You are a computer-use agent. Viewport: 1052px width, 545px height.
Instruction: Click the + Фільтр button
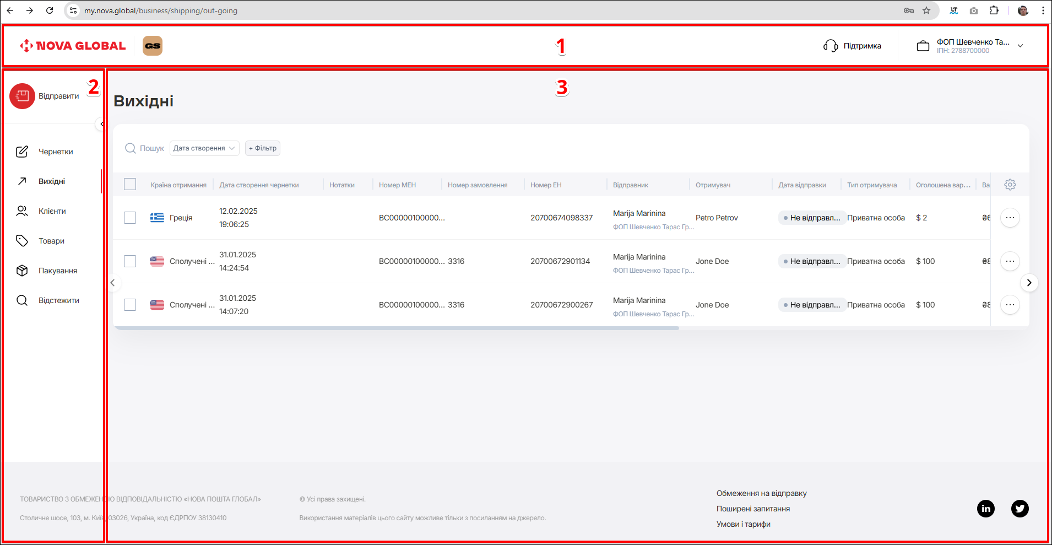[x=263, y=148]
